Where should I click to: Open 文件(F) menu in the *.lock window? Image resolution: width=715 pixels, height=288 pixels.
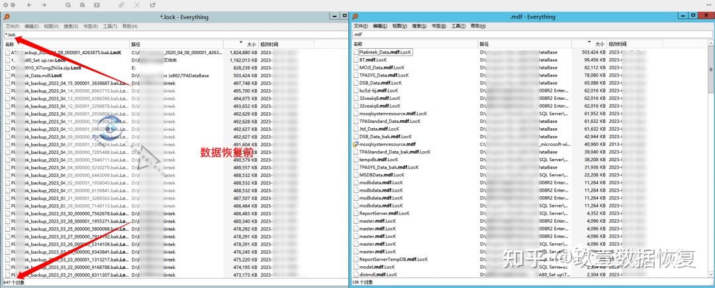pos(13,26)
